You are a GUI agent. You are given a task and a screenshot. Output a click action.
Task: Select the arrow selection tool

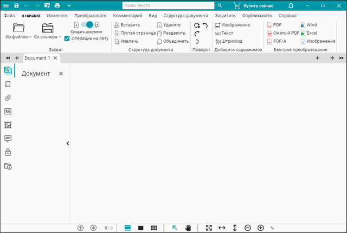pyautogui.click(x=175, y=228)
